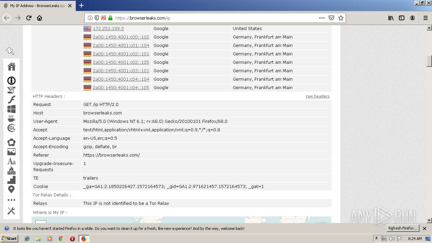The height and width of the screenshot is (243, 432).
Task: Open the volume tray icon
Action: pyautogui.click(x=391, y=239)
